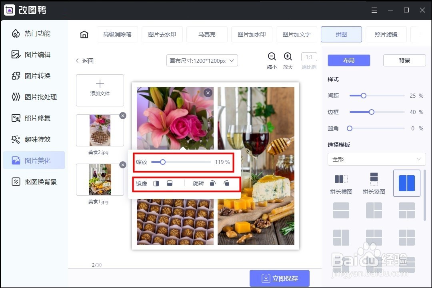Open the 画布尺寸 canvas size dropdown
Viewport: 432px width, 288px height.
(202, 60)
